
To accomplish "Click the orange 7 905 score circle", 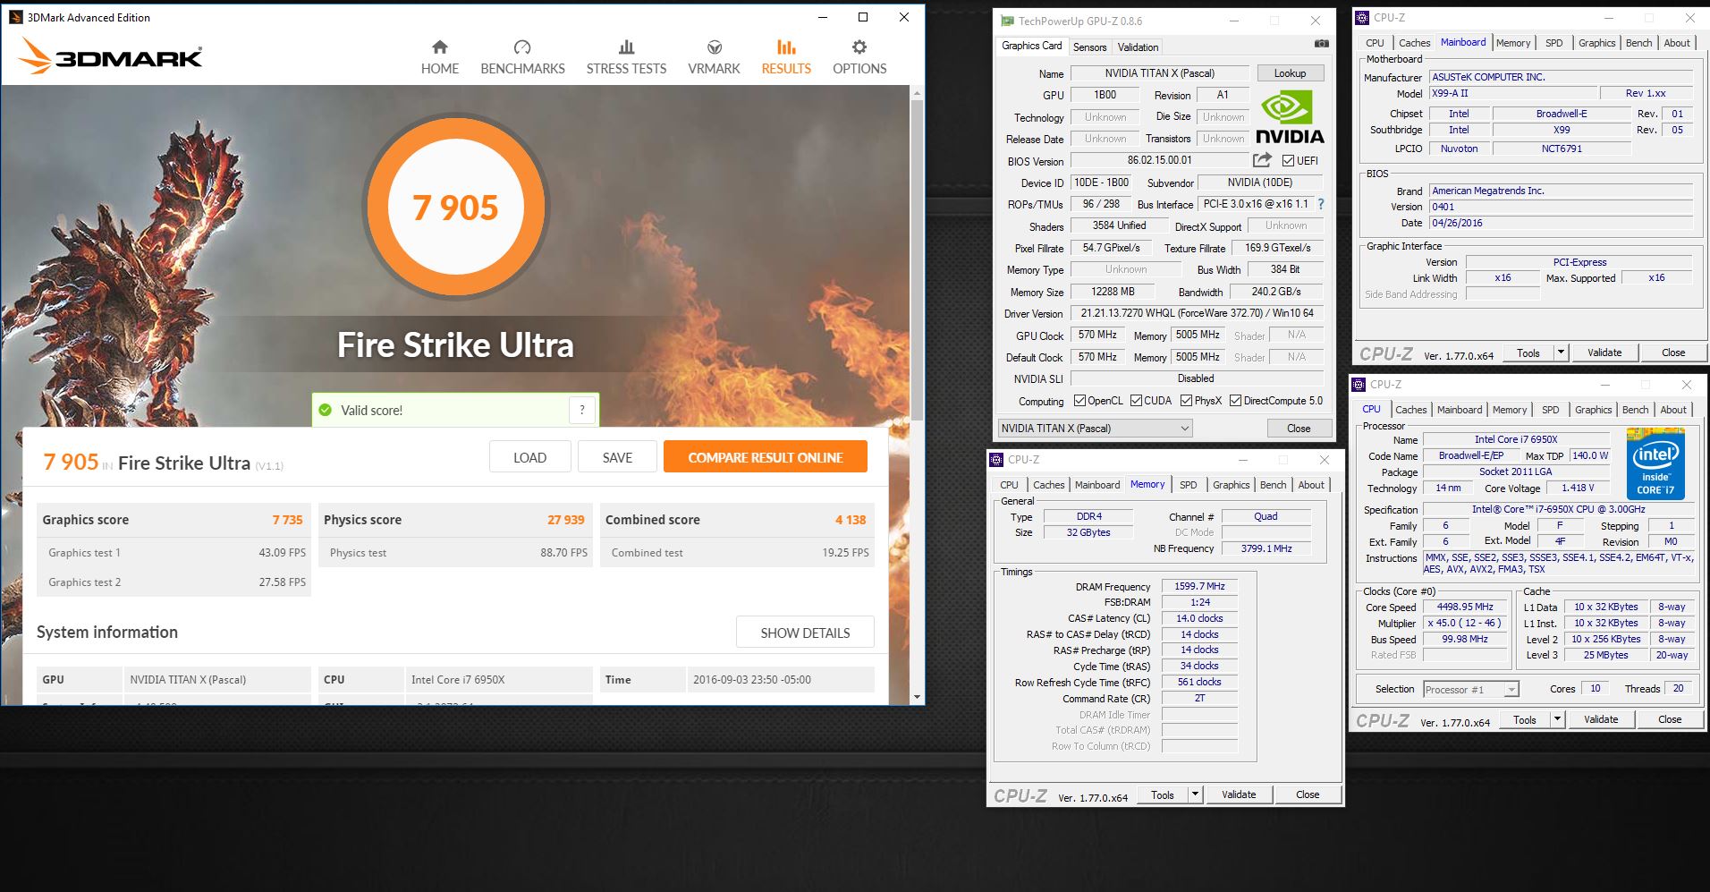I will [x=455, y=208].
